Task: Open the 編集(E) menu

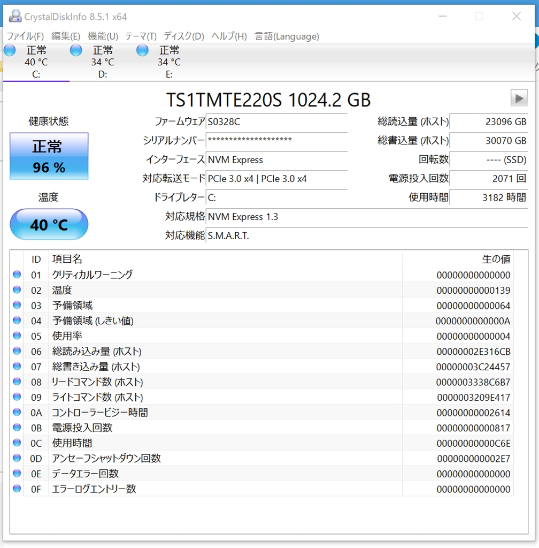Action: pyautogui.click(x=66, y=36)
